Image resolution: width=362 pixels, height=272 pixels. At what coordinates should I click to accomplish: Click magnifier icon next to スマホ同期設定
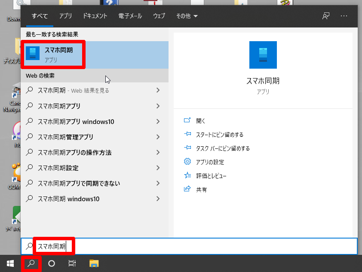(x=29, y=168)
